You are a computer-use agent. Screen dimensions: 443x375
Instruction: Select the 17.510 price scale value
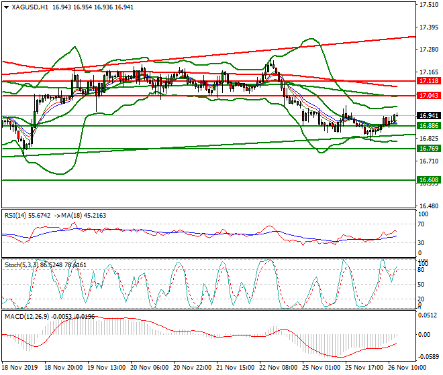point(429,5)
